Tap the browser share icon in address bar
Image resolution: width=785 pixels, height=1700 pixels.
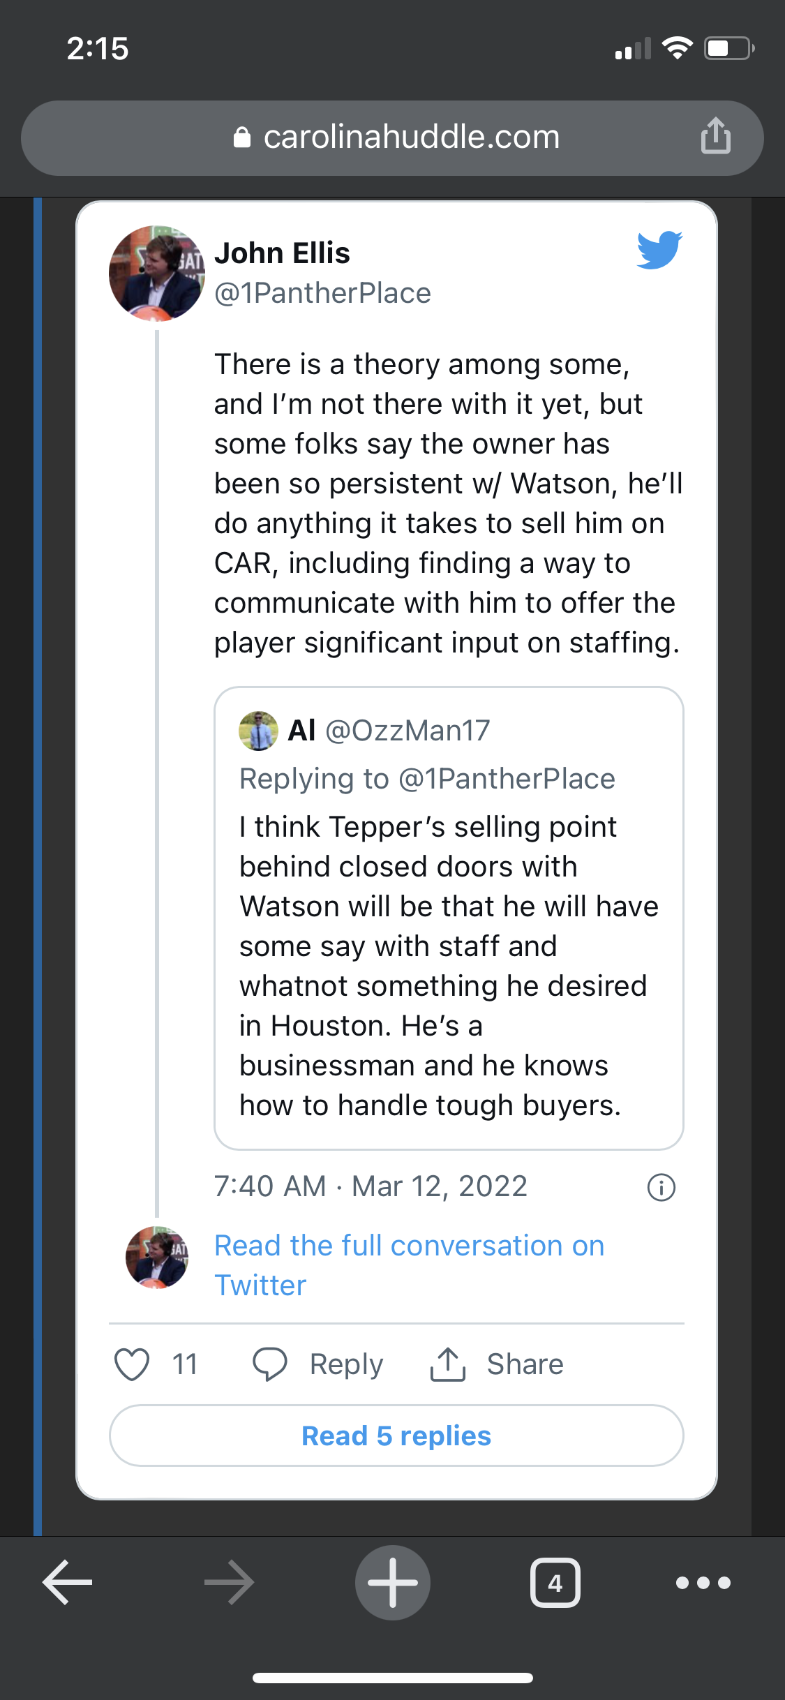point(716,136)
